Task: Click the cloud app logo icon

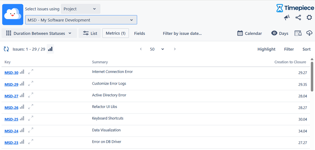Action: point(13,14)
